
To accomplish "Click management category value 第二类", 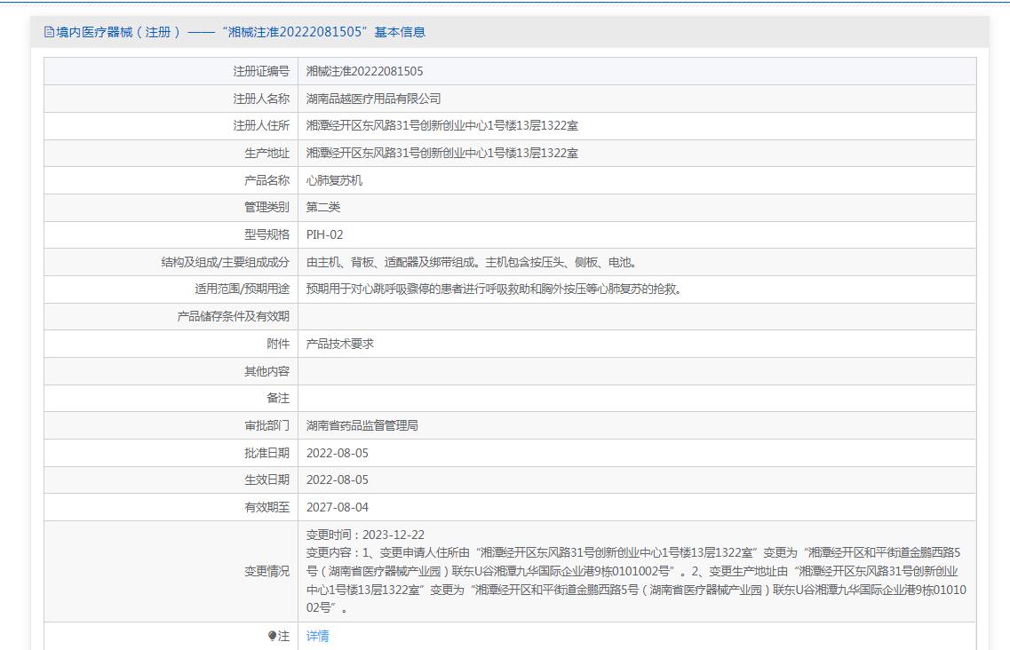I will (x=323, y=207).
